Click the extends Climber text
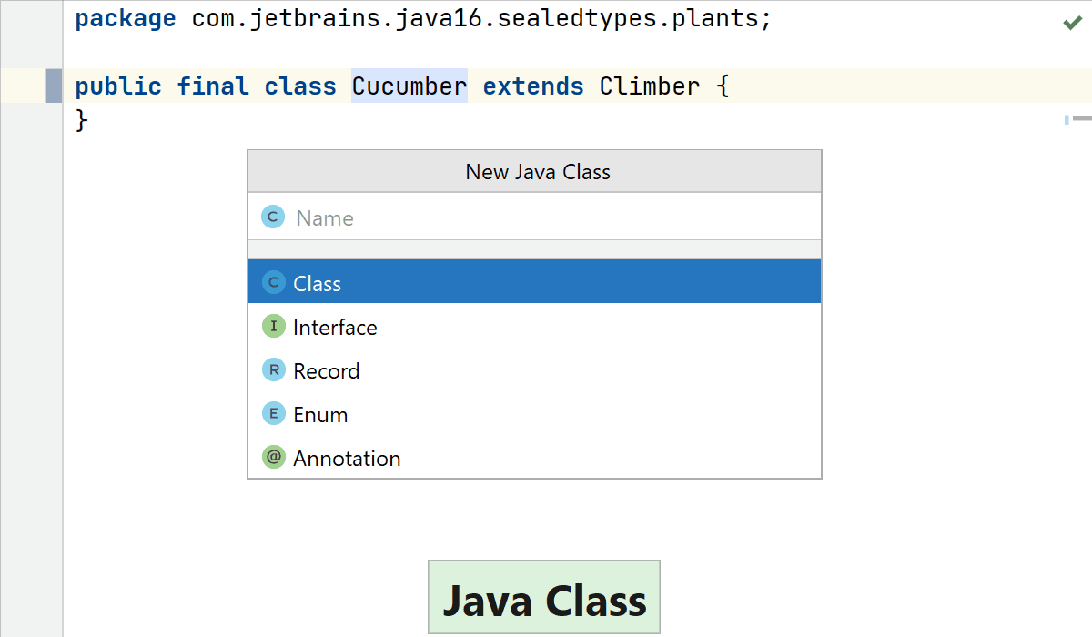The image size is (1092, 637). (x=591, y=86)
